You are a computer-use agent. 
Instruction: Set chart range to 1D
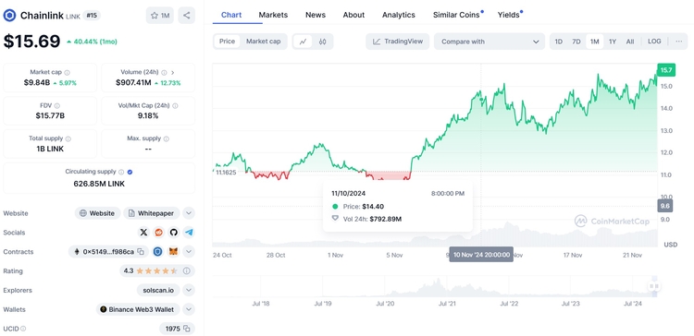559,42
